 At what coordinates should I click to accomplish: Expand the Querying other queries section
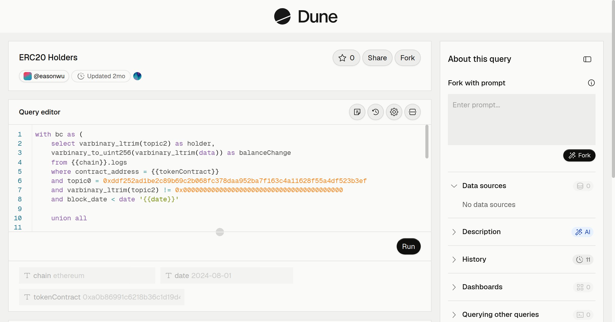coord(454,315)
